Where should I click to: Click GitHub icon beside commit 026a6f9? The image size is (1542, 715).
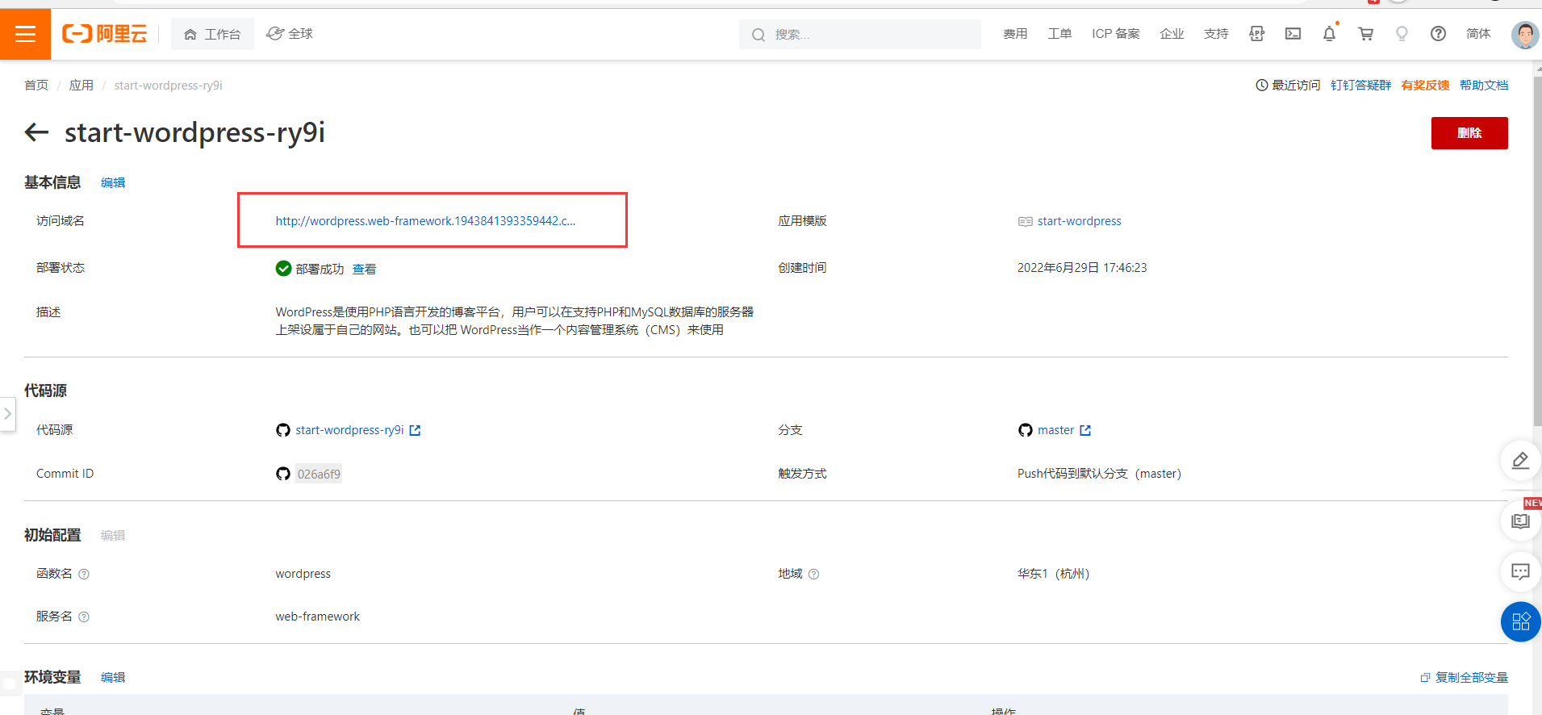click(283, 474)
